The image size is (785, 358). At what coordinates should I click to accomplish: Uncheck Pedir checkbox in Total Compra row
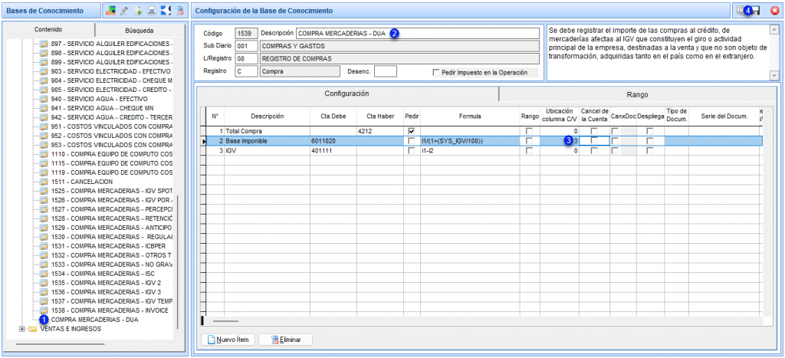(x=412, y=130)
